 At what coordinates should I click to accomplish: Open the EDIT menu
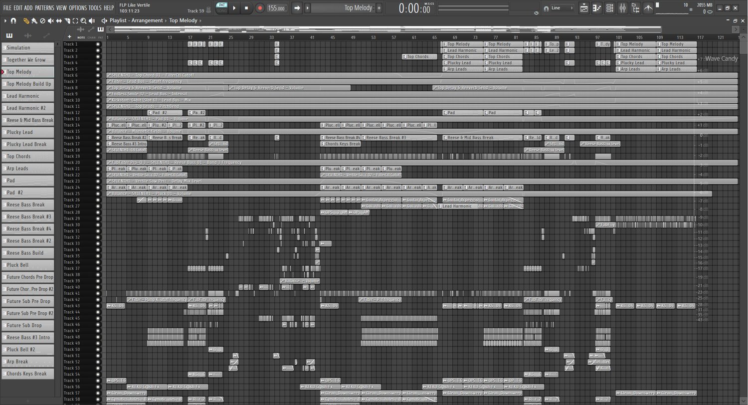(18, 8)
